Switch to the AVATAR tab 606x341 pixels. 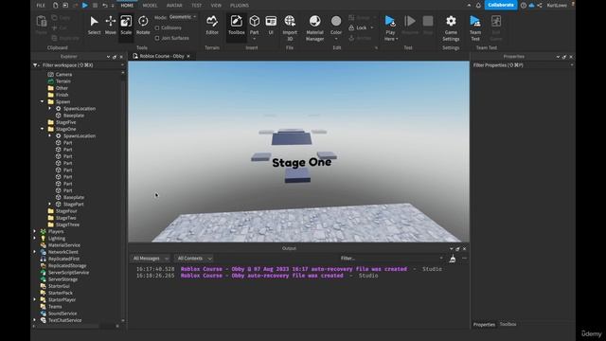174,6
